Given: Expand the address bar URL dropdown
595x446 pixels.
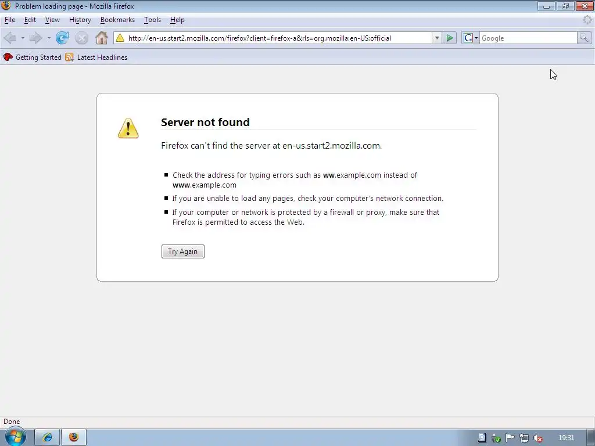Looking at the screenshot, I should coord(437,38).
